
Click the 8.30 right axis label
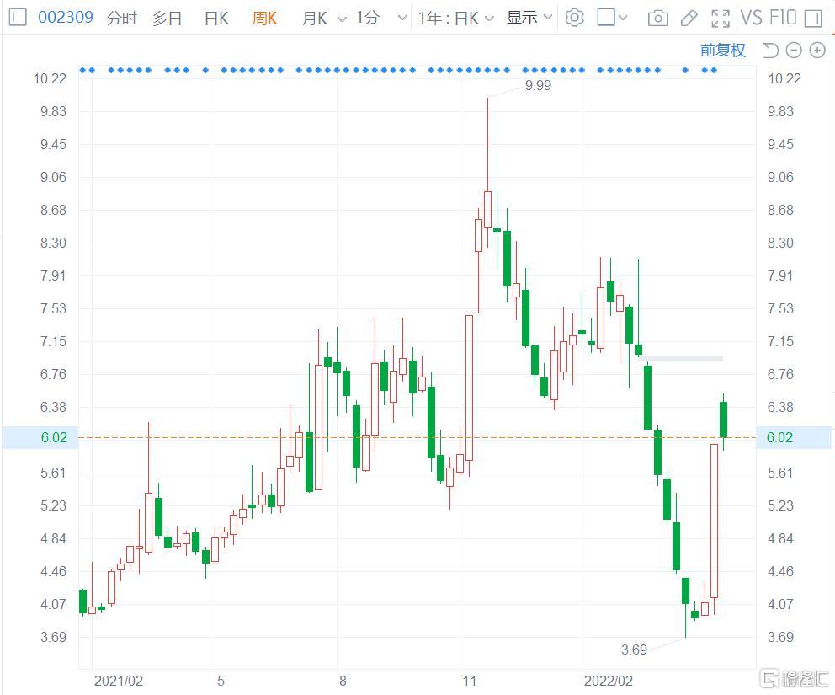pos(780,243)
